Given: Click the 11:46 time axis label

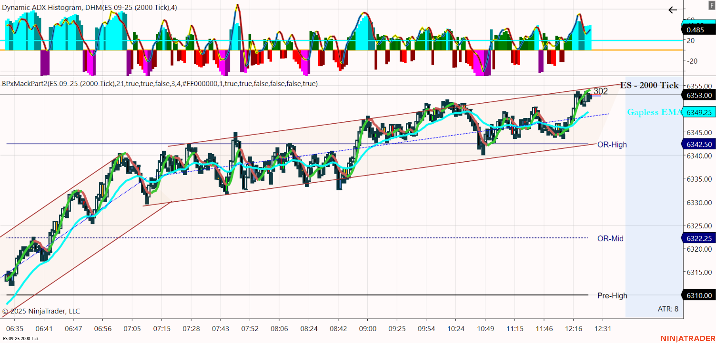Looking at the screenshot, I should pyautogui.click(x=544, y=329).
